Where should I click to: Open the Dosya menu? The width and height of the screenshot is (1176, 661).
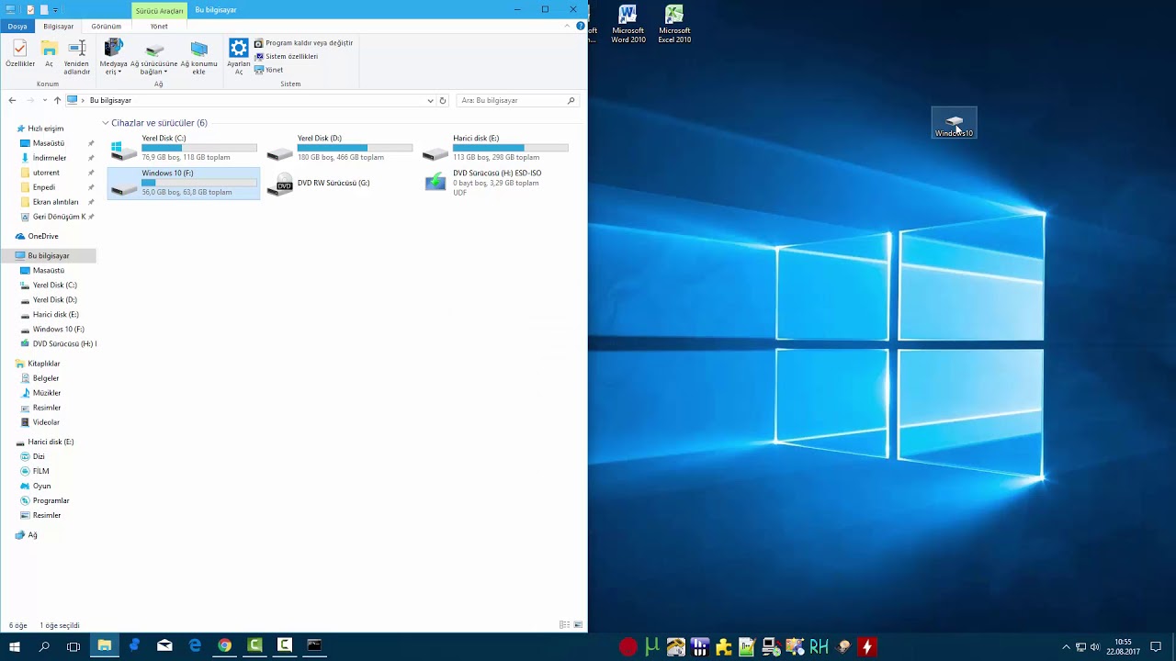pos(17,27)
